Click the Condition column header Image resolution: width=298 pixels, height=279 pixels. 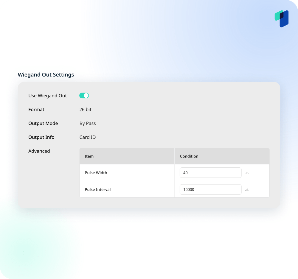click(x=189, y=156)
